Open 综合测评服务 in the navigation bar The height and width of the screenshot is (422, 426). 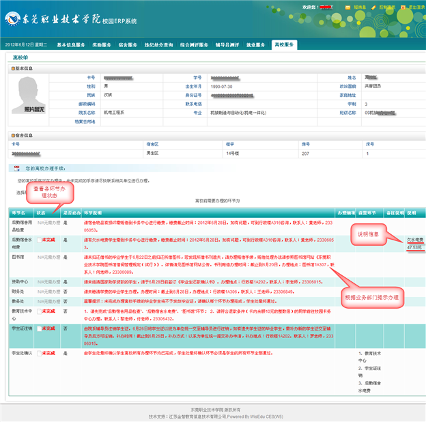pos(194,44)
